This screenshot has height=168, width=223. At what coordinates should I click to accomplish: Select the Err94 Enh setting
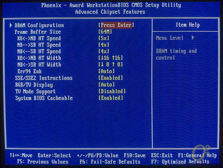pos(29,71)
